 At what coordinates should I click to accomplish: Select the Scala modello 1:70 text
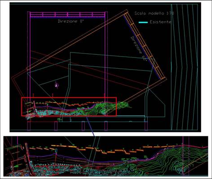(154, 13)
